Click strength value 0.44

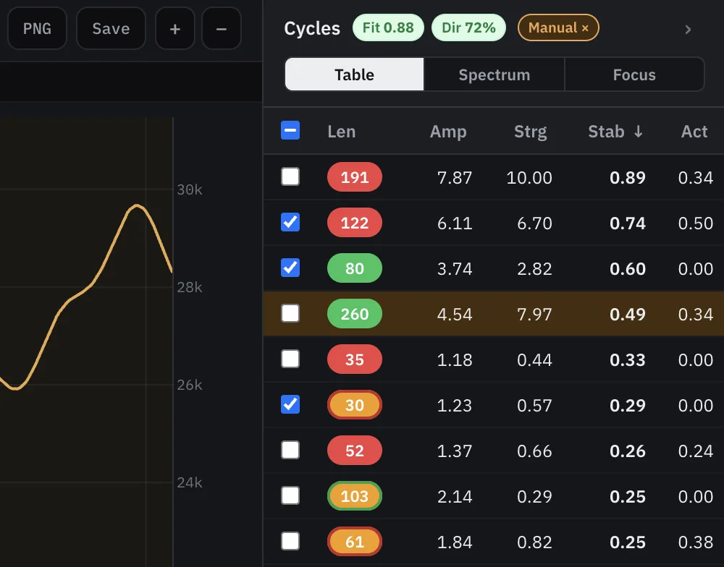pyautogui.click(x=534, y=360)
